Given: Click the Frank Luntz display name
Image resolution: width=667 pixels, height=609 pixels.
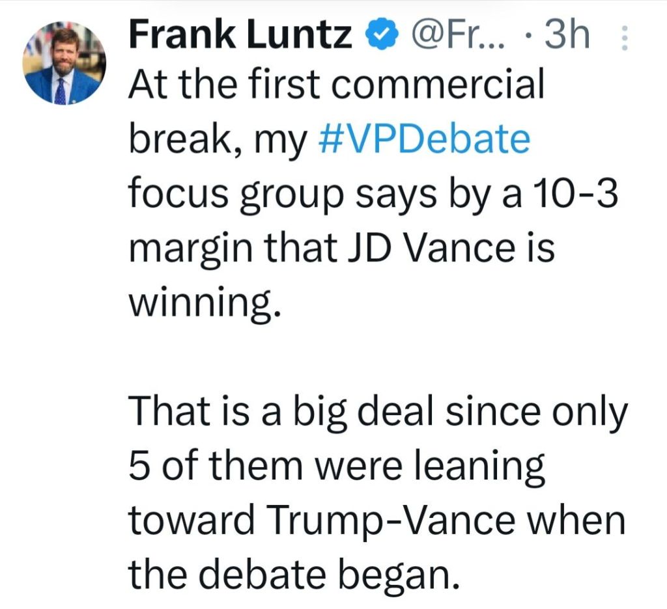Looking at the screenshot, I should (241, 37).
